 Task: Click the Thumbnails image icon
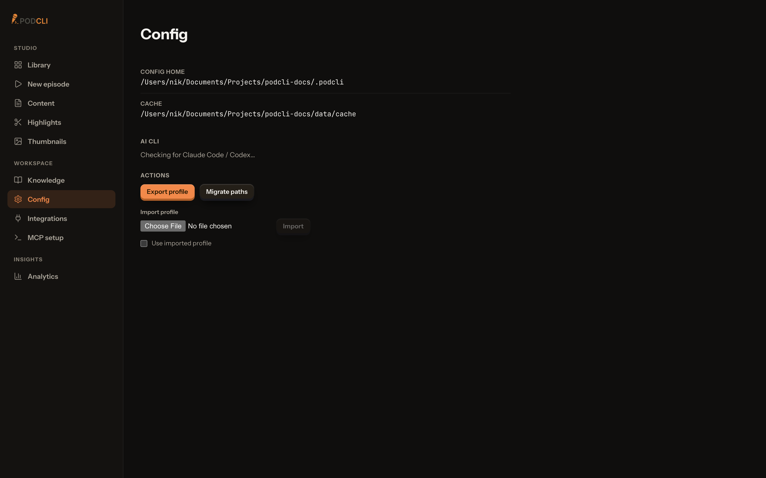pyautogui.click(x=18, y=141)
